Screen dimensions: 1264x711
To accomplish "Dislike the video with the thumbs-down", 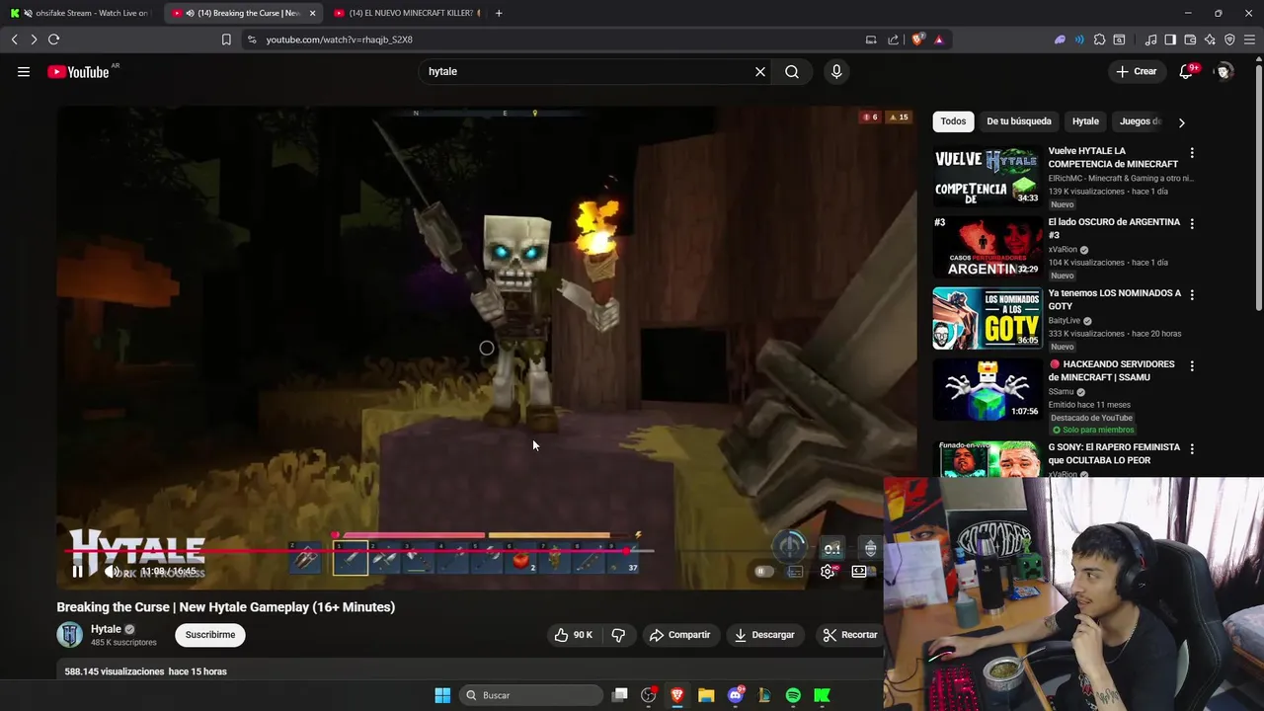I will tap(618, 635).
